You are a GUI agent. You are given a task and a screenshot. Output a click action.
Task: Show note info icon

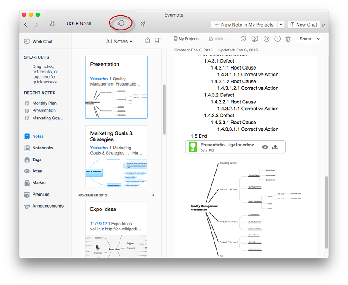278,39
